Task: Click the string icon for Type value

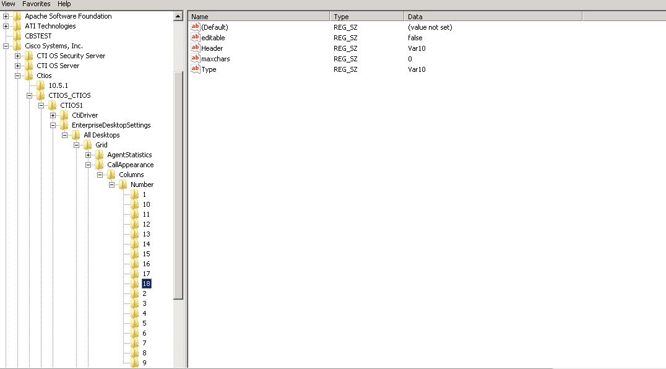Action: (196, 69)
